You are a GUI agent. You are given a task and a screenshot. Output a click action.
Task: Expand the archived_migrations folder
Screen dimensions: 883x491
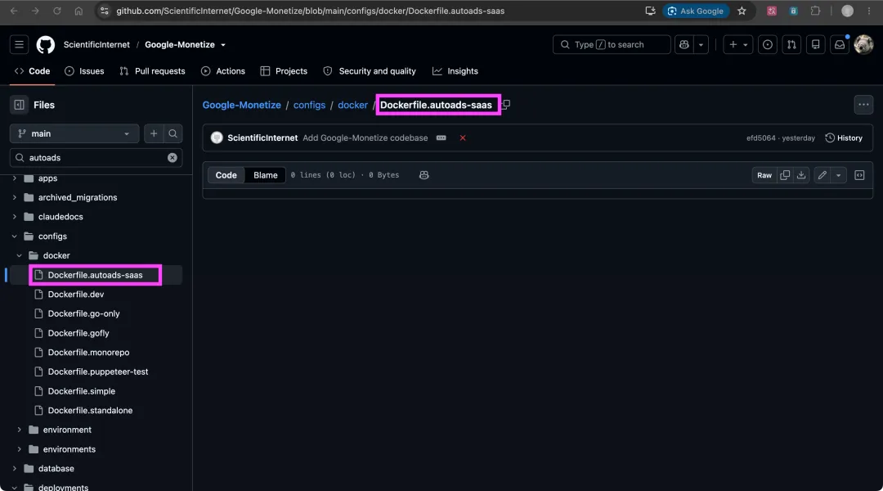point(14,197)
